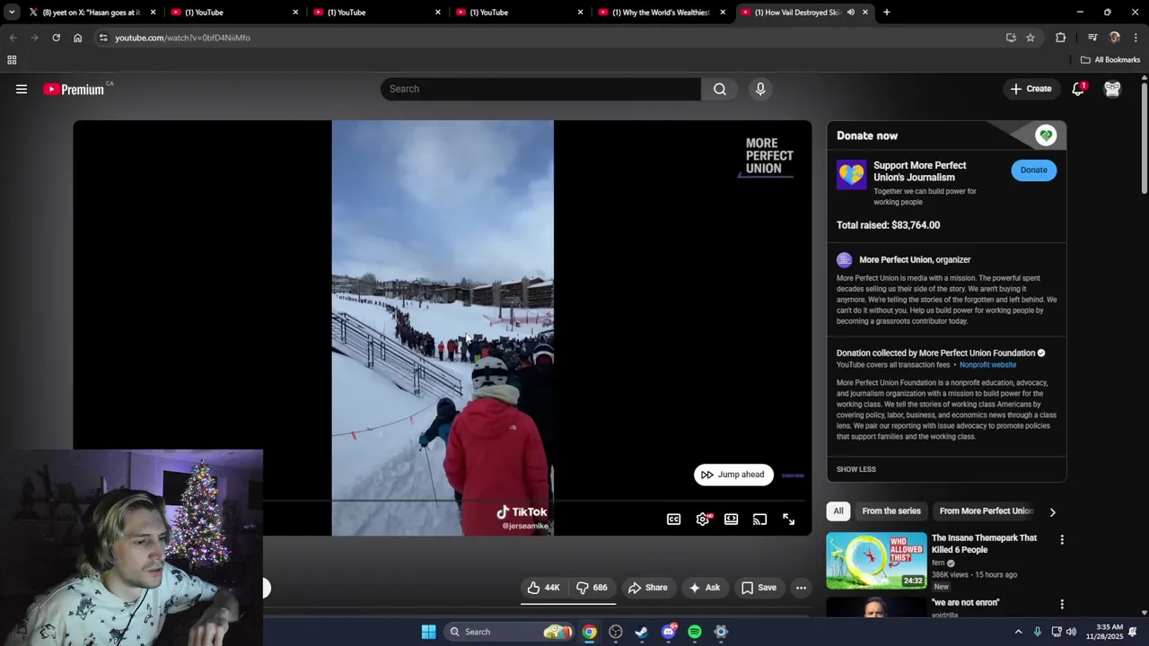1149x646 pixels.
Task: Go to browser home page
Action: 77,38
